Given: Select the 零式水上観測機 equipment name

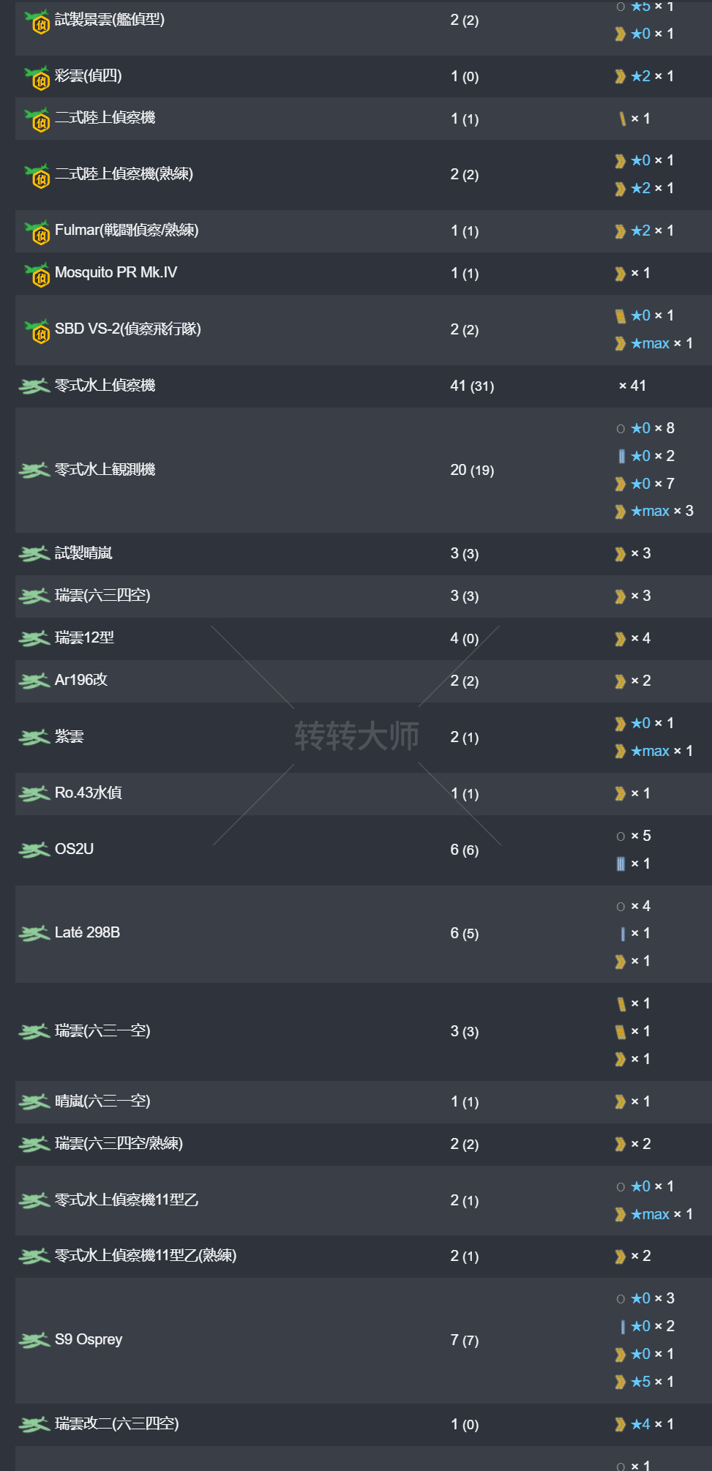Looking at the screenshot, I should (x=105, y=470).
